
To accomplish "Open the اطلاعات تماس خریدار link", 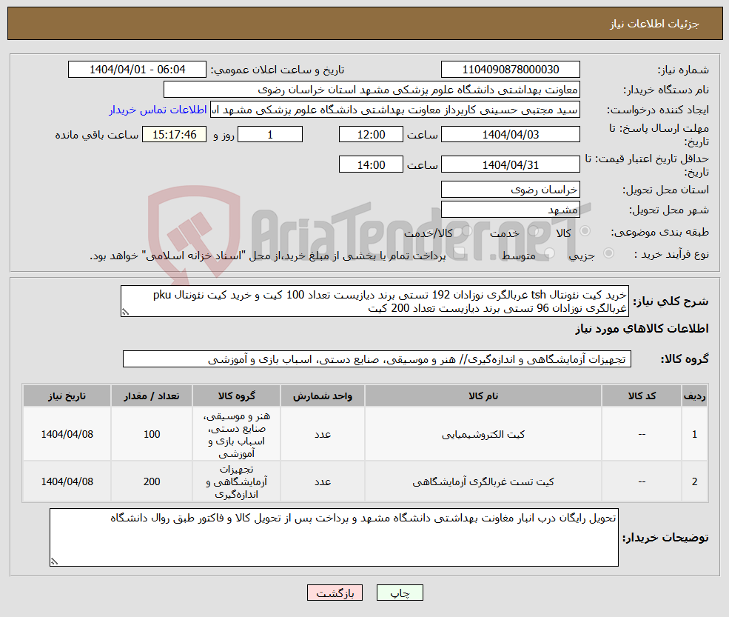I will tap(158, 110).
